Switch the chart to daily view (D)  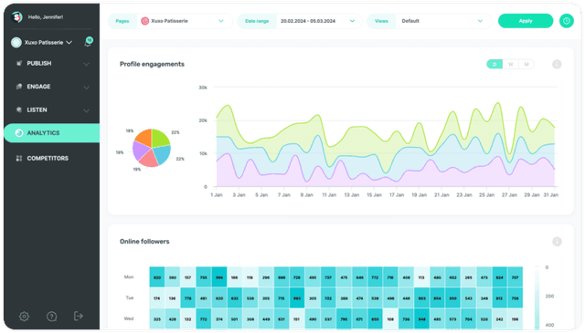tap(495, 64)
